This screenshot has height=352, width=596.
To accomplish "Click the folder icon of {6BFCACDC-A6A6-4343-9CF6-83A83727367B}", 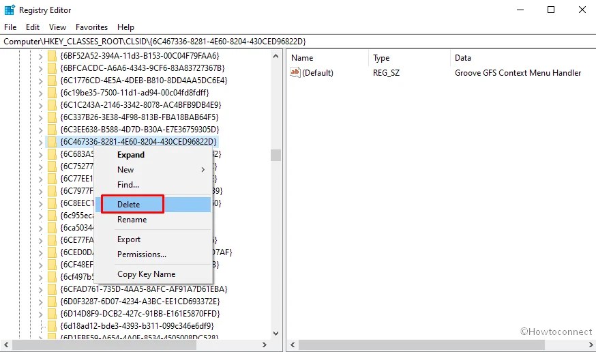I will (52, 68).
